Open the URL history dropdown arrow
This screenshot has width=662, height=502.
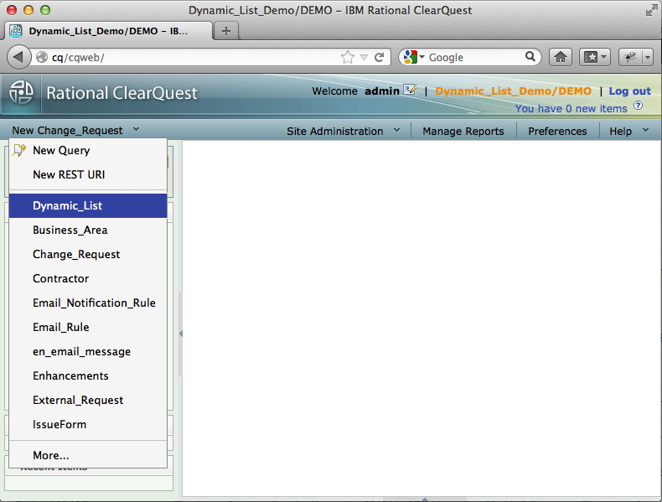coord(364,58)
